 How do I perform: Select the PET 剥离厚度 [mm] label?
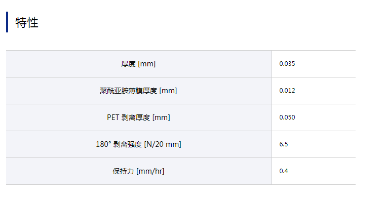(x=138, y=117)
